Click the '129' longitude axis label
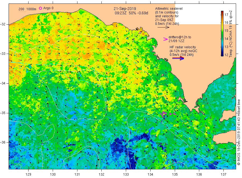This screenshot has height=178, width=242. [x=29, y=174]
